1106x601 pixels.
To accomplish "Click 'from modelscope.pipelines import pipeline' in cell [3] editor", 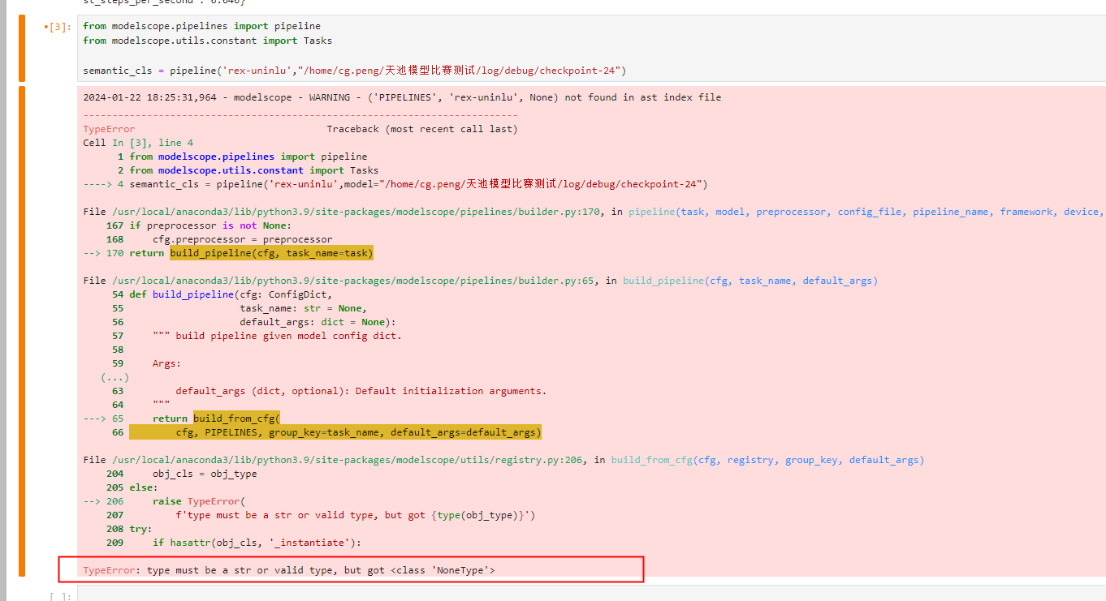I will (x=201, y=26).
